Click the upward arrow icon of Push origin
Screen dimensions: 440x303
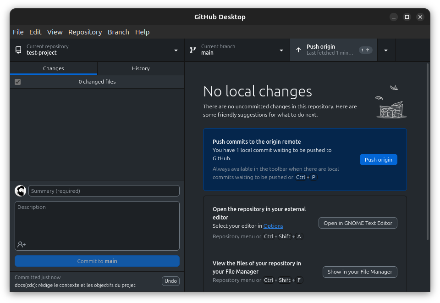click(x=298, y=50)
